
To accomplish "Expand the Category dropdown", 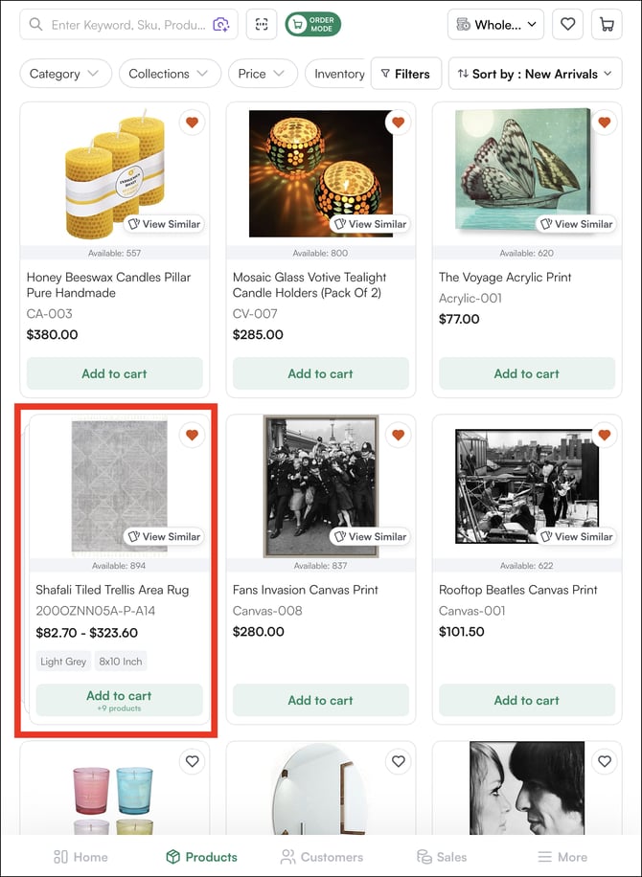I will [64, 74].
